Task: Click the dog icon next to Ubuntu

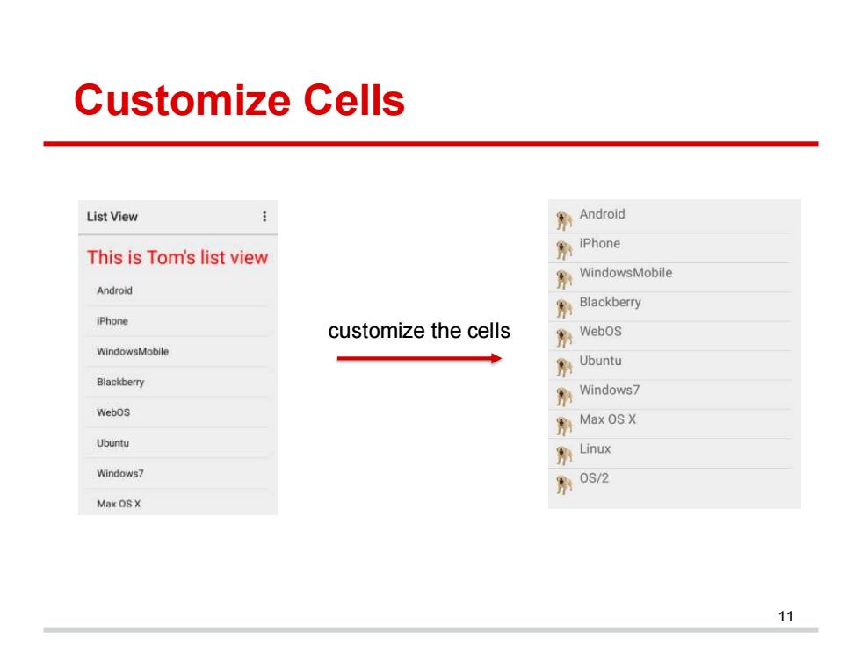Action: click(x=564, y=368)
